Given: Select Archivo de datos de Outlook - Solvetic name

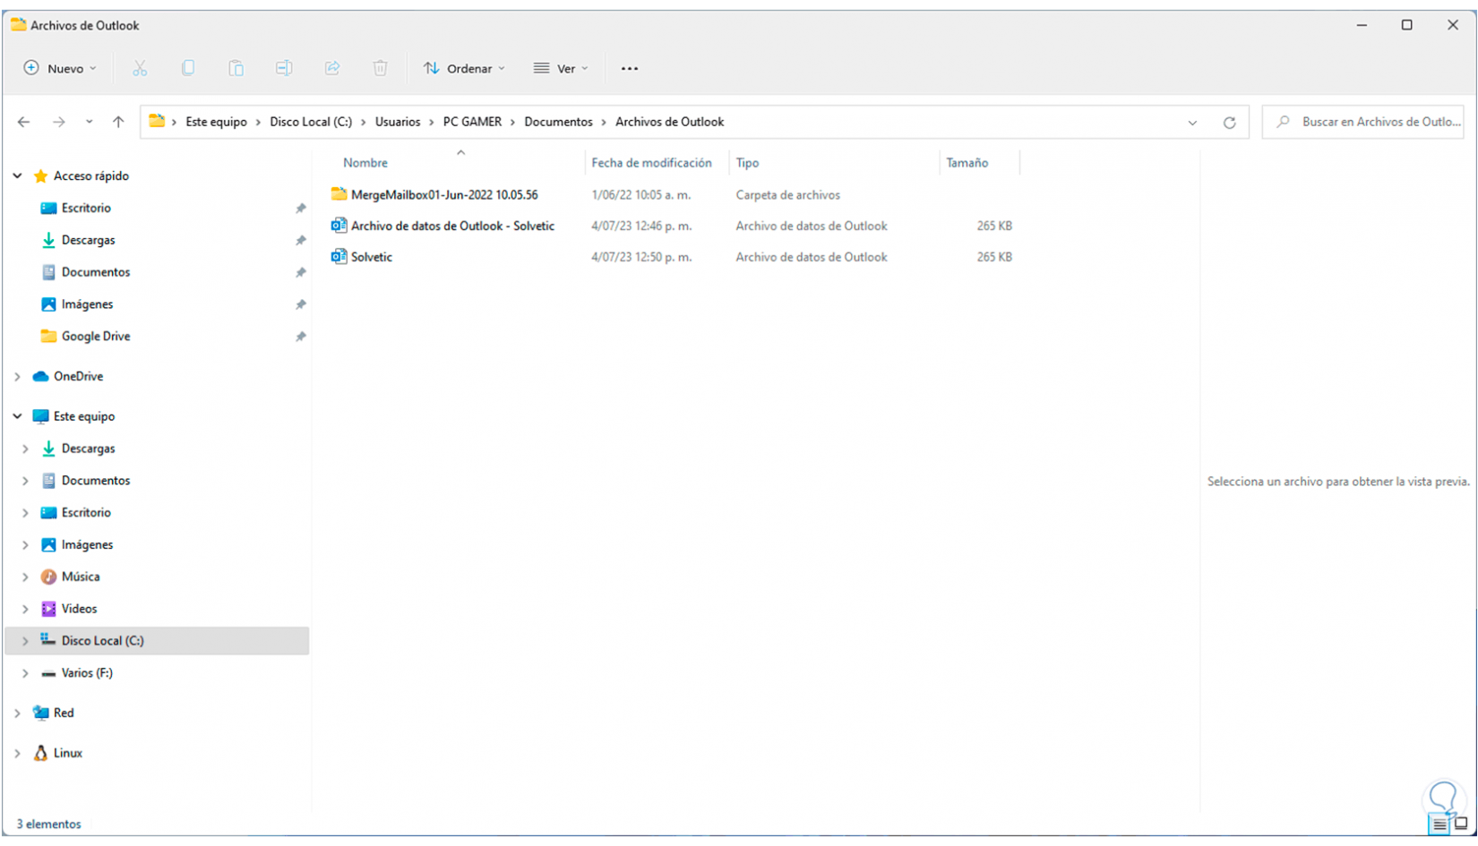Looking at the screenshot, I should click(x=452, y=226).
